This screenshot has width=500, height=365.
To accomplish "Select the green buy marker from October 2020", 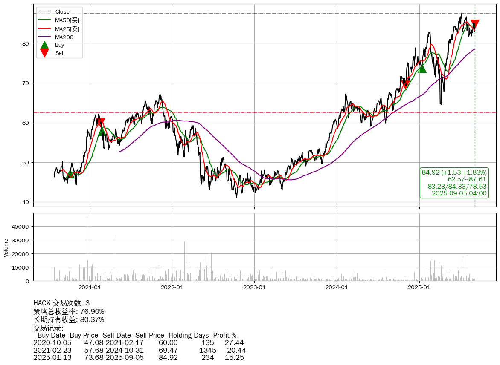I will tap(70, 174).
